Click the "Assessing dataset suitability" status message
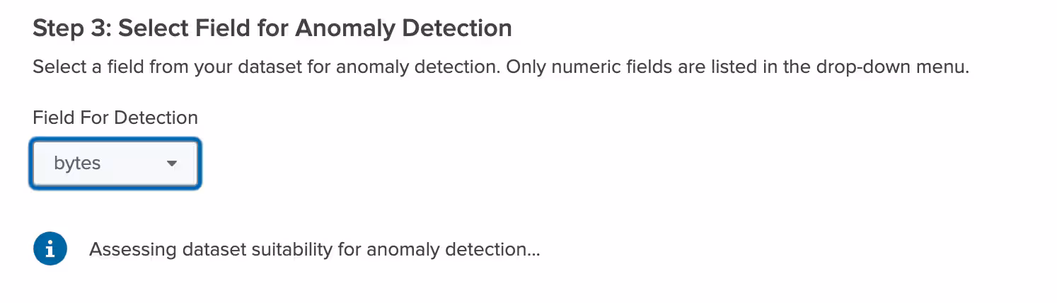The width and height of the screenshot is (1057, 303). (x=314, y=249)
